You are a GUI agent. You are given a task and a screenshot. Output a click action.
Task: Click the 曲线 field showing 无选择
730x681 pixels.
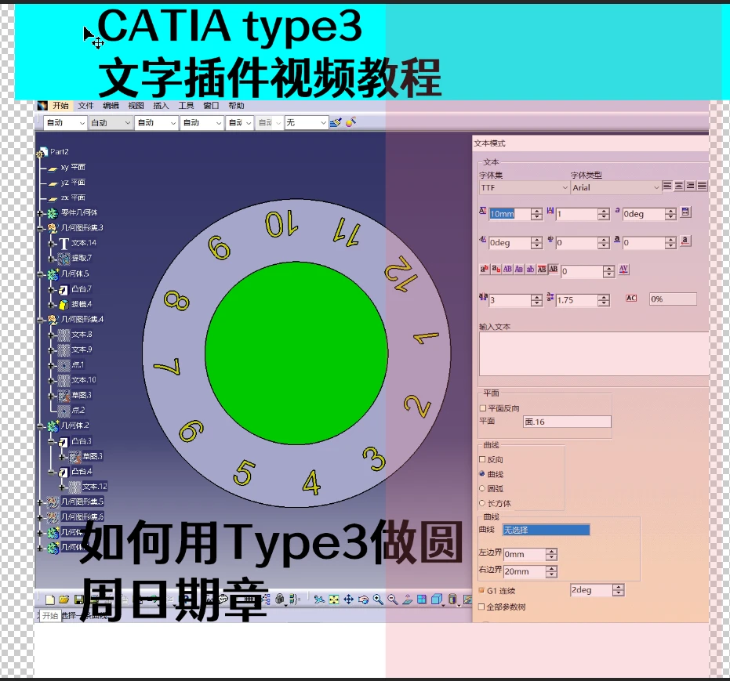pos(546,530)
